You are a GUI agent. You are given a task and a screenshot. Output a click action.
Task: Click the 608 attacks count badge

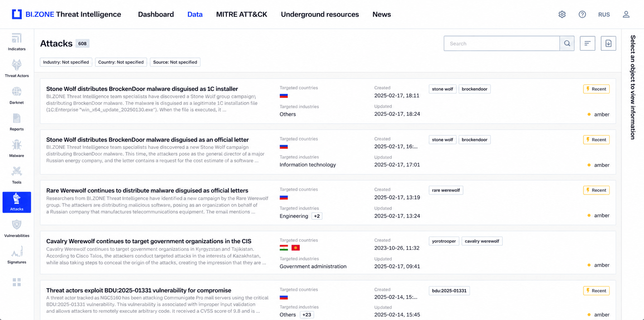[83, 43]
